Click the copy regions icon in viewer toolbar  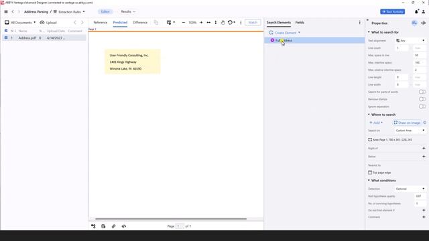point(156,22)
